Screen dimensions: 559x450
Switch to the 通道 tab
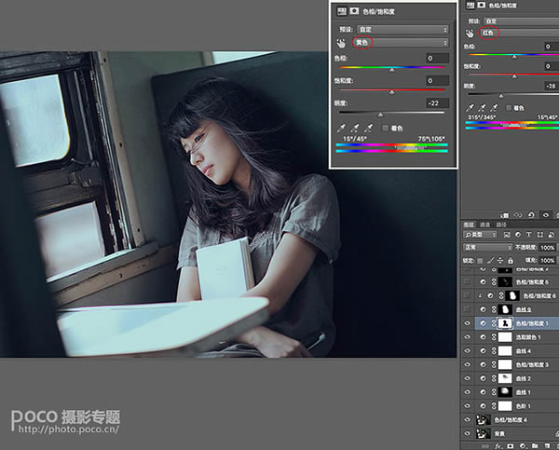click(484, 225)
